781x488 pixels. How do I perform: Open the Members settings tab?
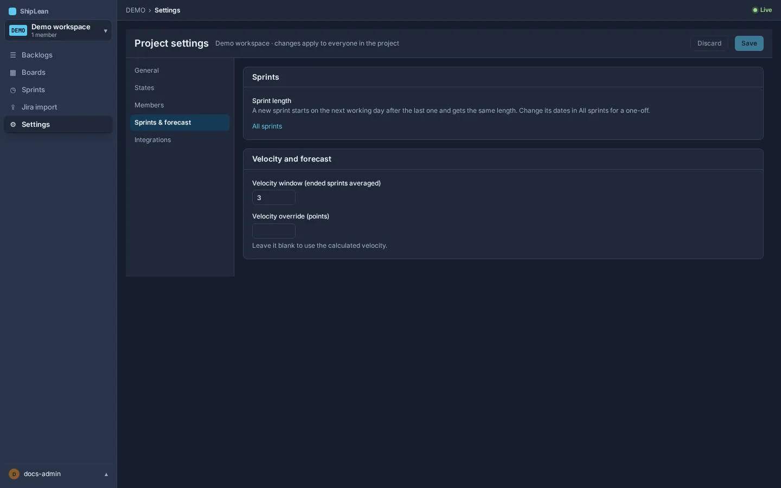180,105
